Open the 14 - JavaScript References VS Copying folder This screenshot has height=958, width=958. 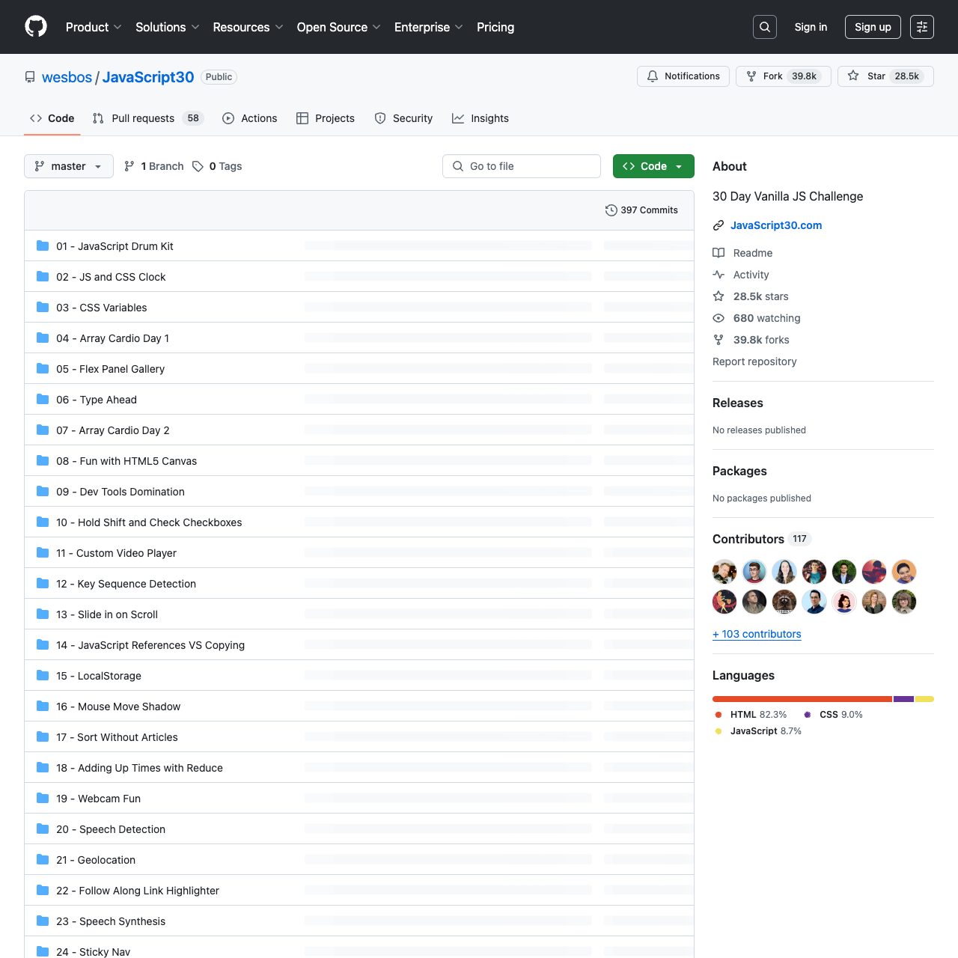click(x=150, y=645)
